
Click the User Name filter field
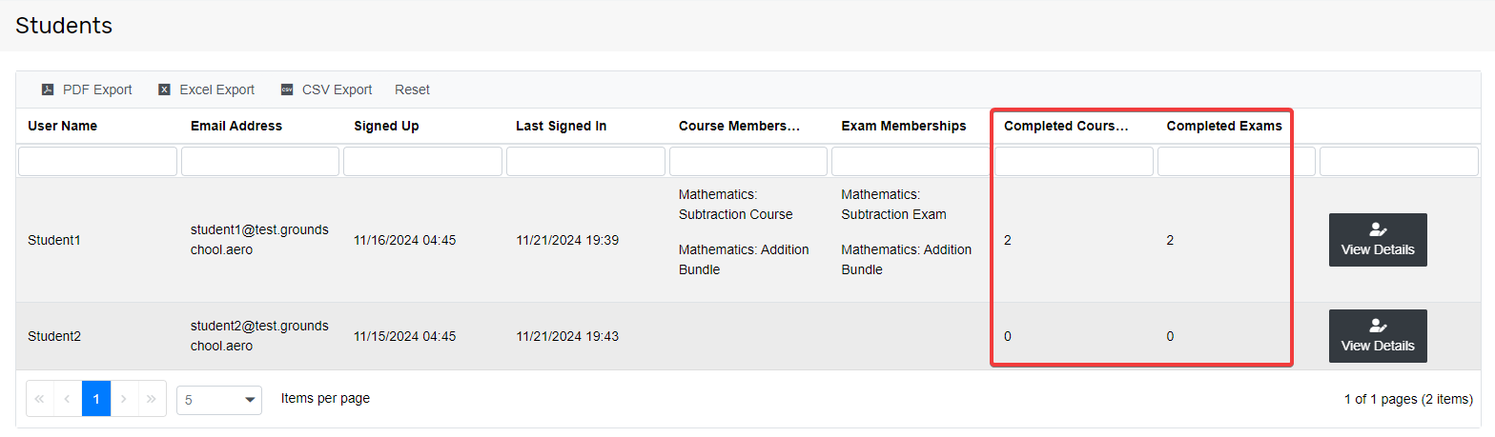click(x=97, y=161)
